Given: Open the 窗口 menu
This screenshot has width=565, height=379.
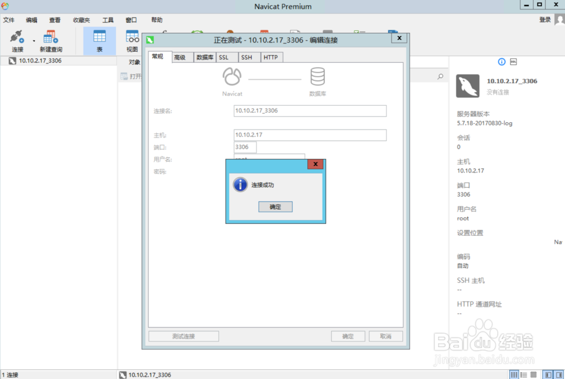Looking at the screenshot, I should point(131,20).
